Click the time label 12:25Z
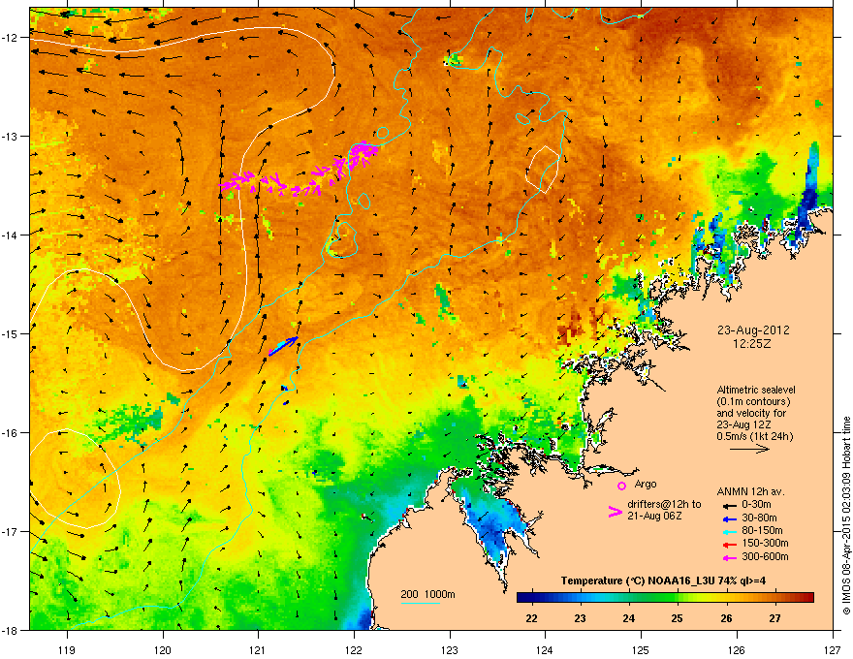Viewport: 853px width, 659px height. pos(752,344)
